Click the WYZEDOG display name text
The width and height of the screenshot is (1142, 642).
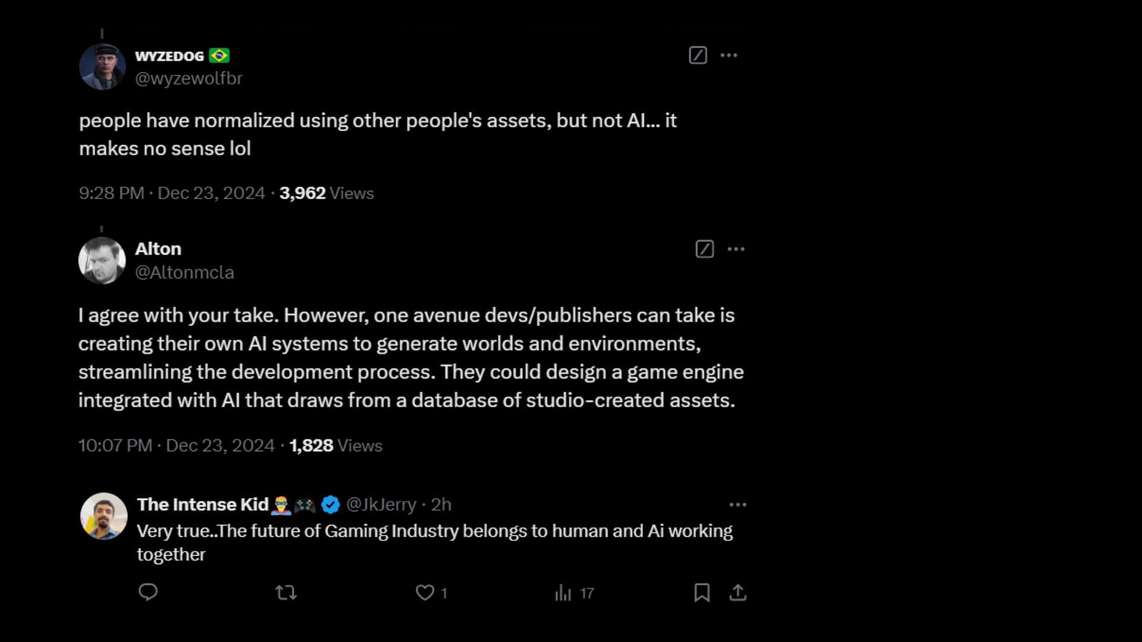(170, 56)
